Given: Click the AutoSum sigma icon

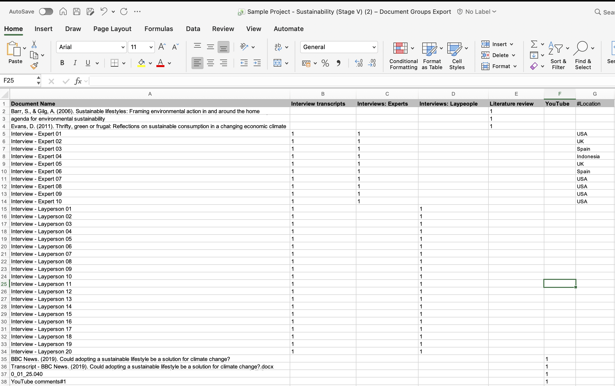Looking at the screenshot, I should (x=534, y=44).
